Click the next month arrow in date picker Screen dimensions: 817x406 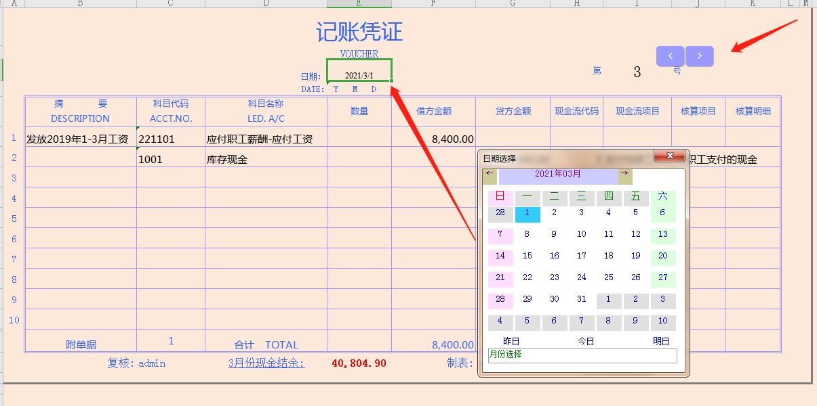tap(624, 175)
